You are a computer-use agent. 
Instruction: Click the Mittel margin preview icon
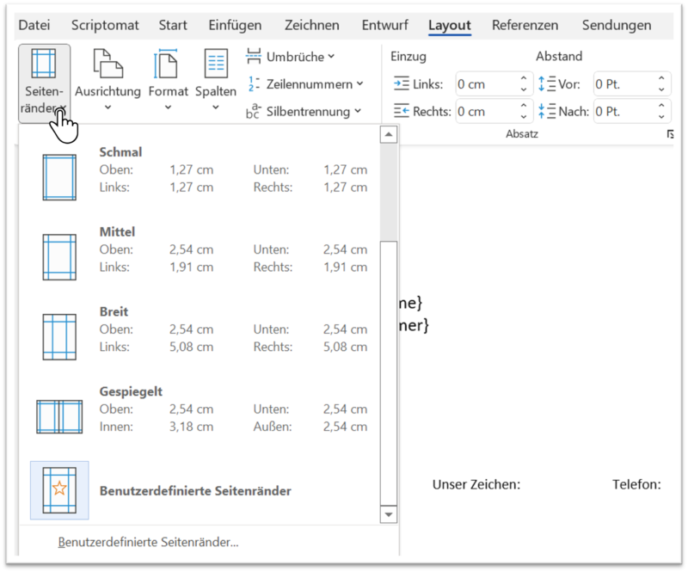click(x=59, y=257)
